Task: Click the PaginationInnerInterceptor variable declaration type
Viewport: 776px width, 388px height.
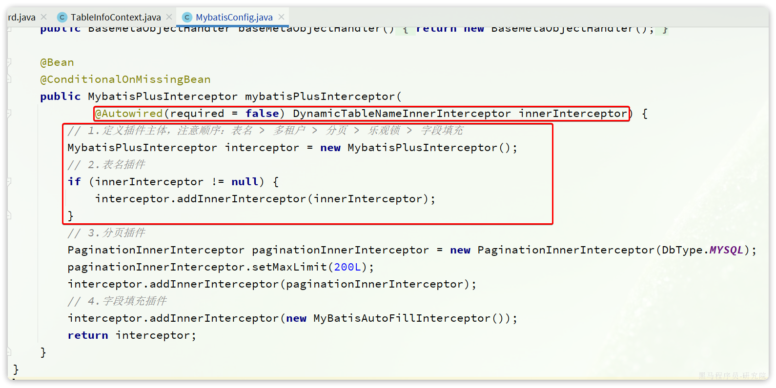Action: (x=156, y=250)
